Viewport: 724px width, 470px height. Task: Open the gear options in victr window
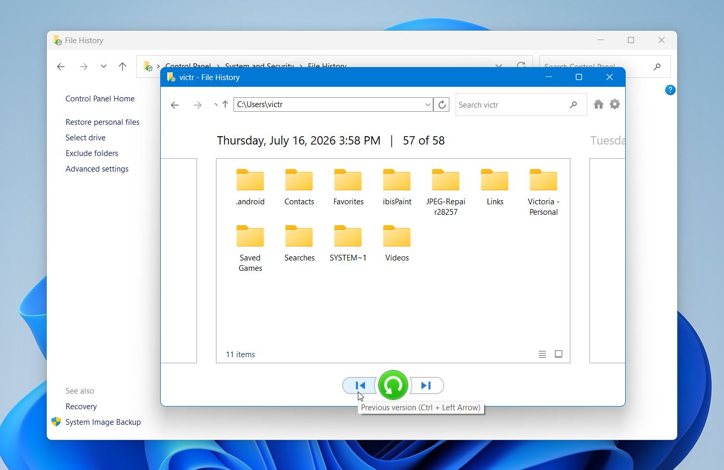tap(615, 104)
